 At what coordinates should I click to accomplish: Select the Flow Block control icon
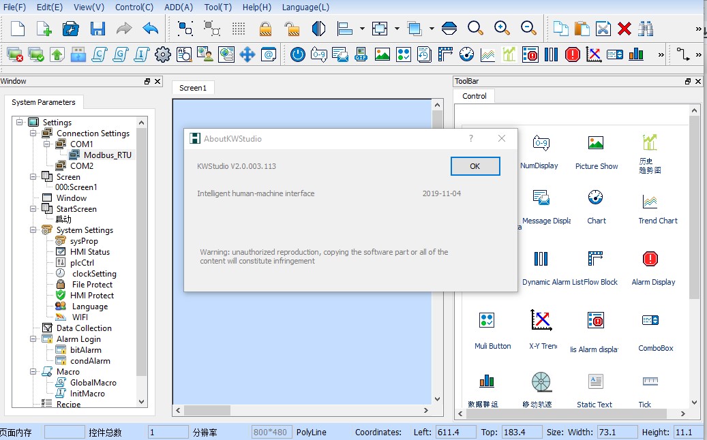595,259
